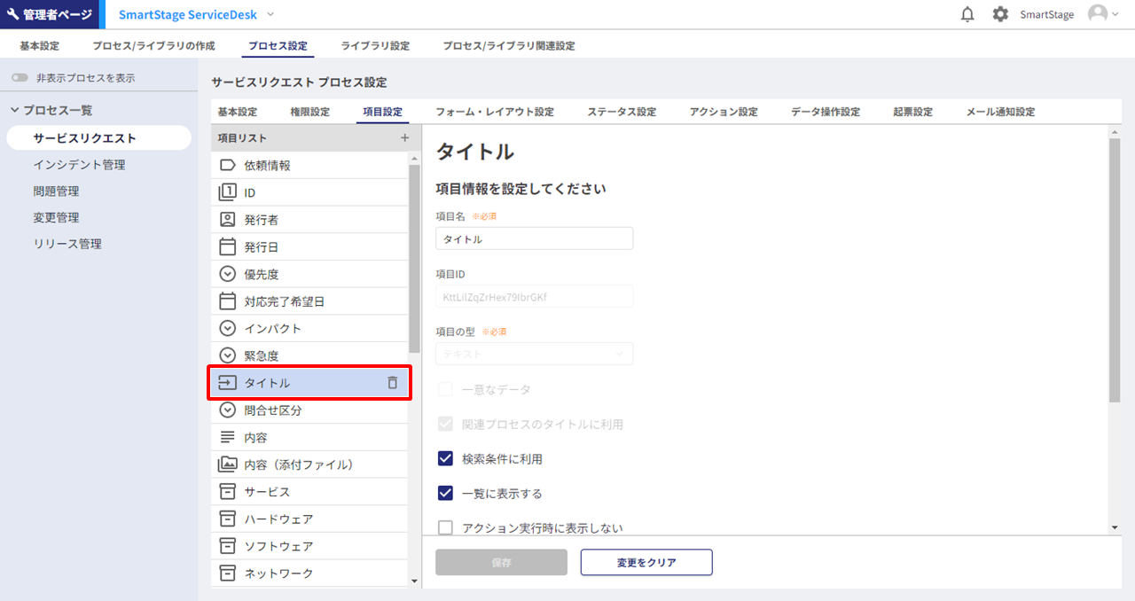1135x601 pixels.
Task: Open the ライブラリ設定 top menu tab
Action: point(375,45)
